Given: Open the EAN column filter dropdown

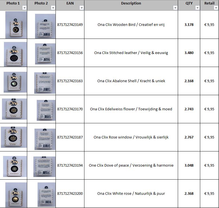Looking at the screenshot, I should tap(82, 8).
